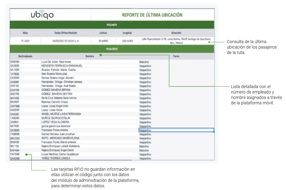Click the name 'Ramirez Carreño Cristal'
The height and width of the screenshot is (190, 286).
[x=55, y=102]
